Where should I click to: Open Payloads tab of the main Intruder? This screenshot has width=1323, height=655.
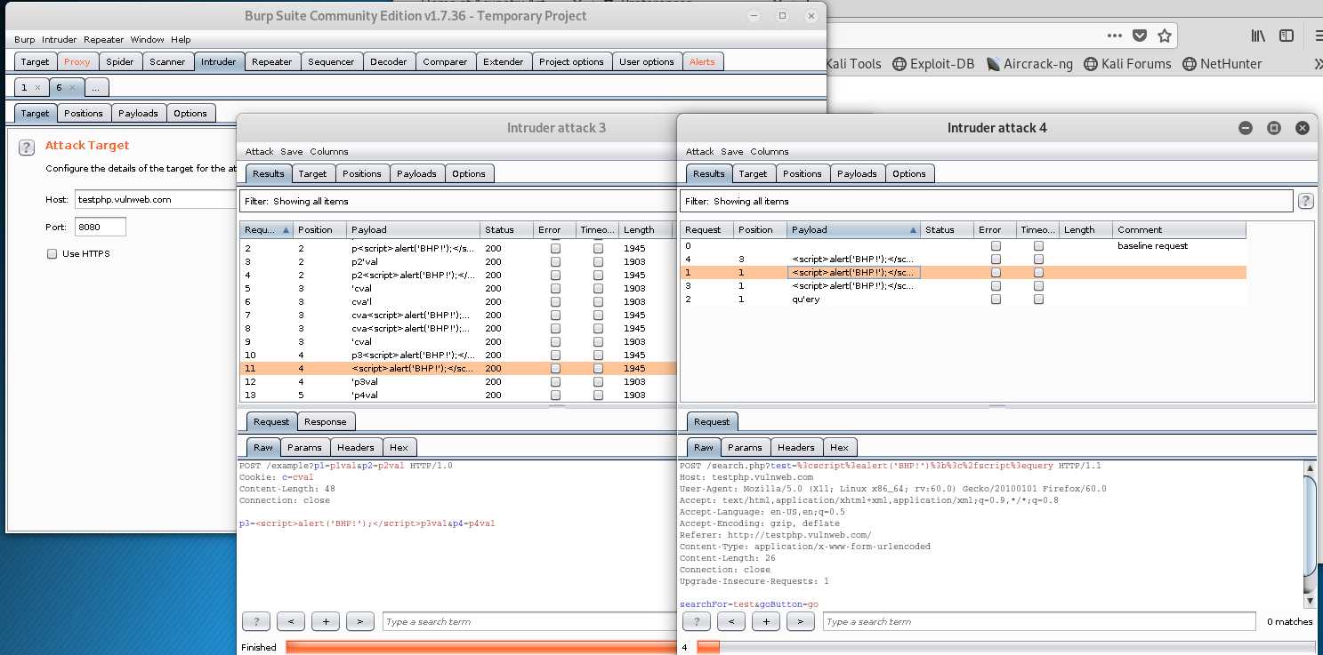(x=138, y=113)
